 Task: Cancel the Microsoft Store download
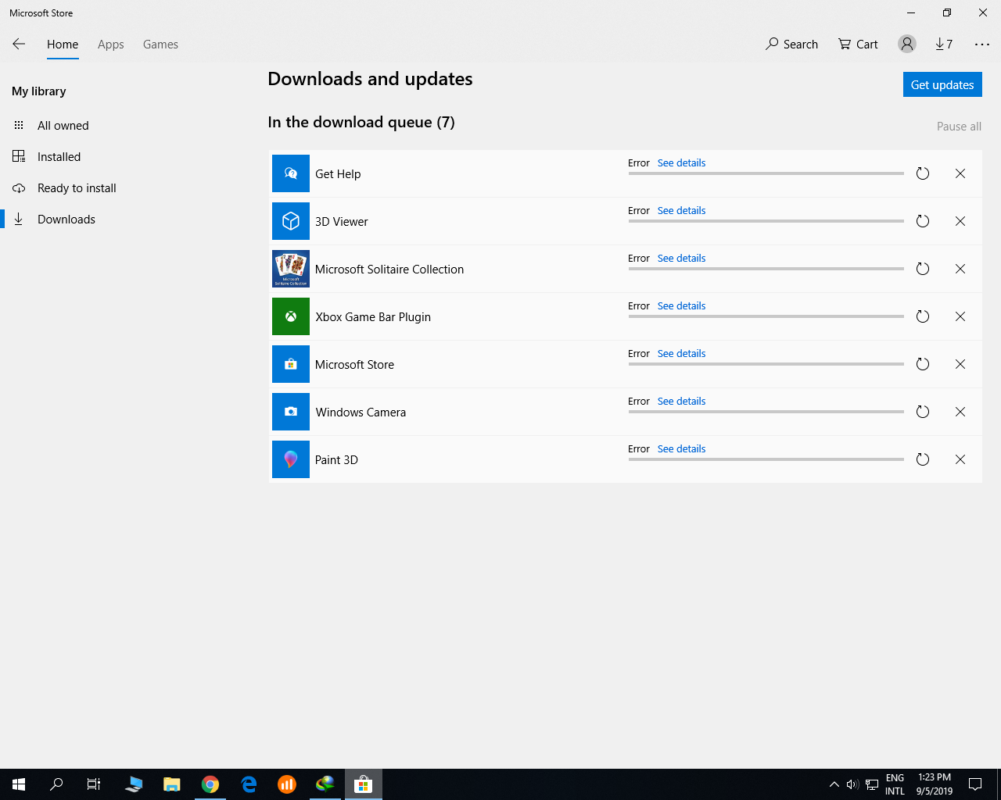tap(960, 364)
